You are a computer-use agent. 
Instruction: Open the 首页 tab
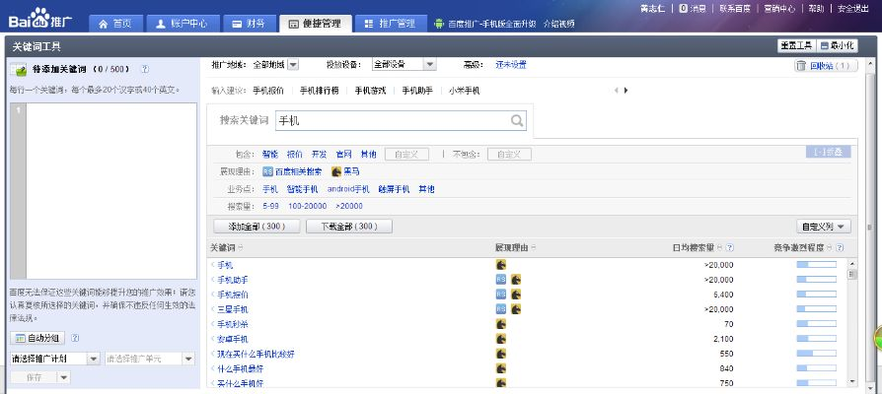click(115, 24)
